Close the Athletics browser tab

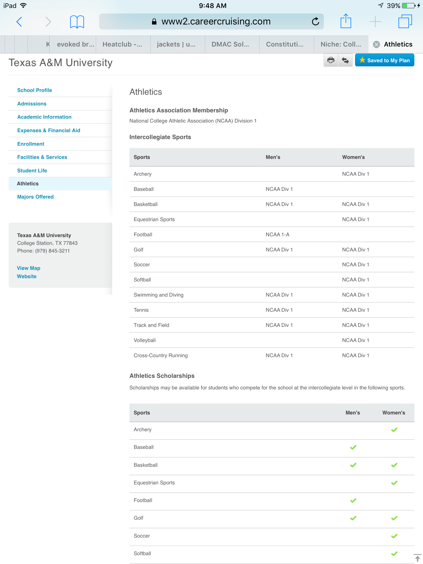pos(376,44)
